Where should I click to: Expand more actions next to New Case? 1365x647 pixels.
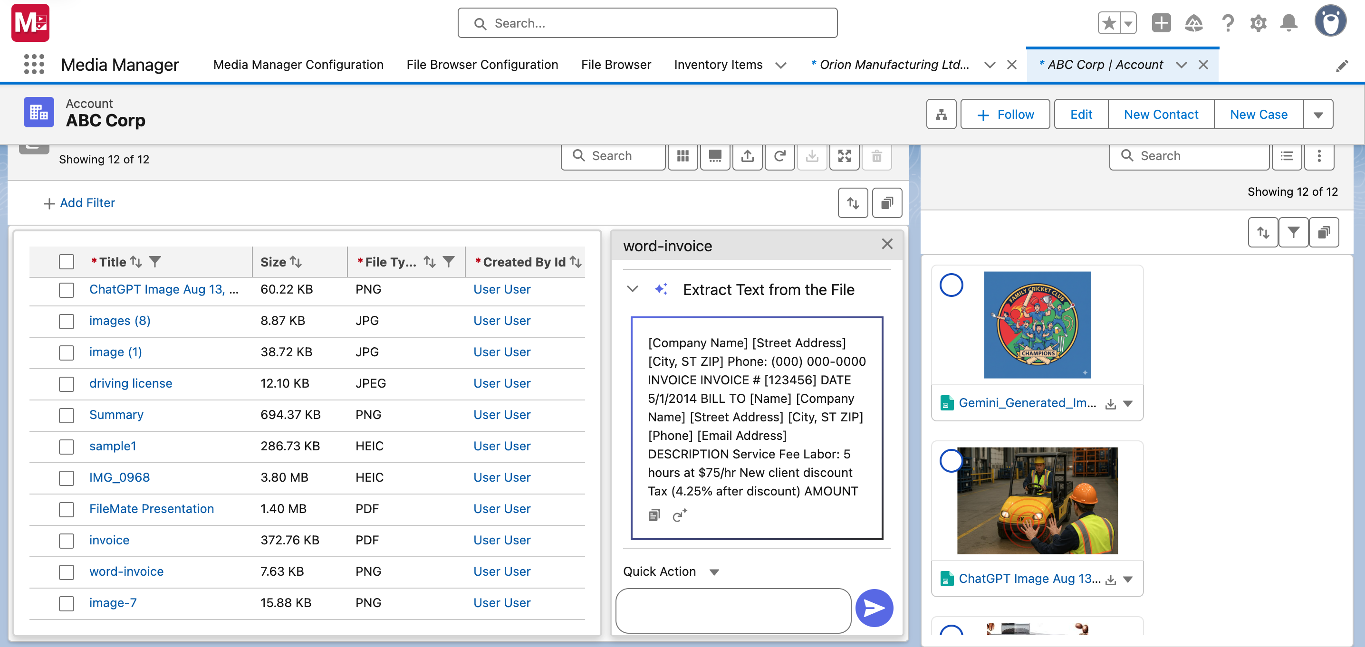(x=1318, y=114)
